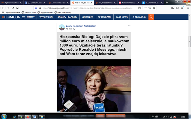Screen dimensions: 191x119
Task: Select Firefox in the taskbar
Action: tap(28, 117)
